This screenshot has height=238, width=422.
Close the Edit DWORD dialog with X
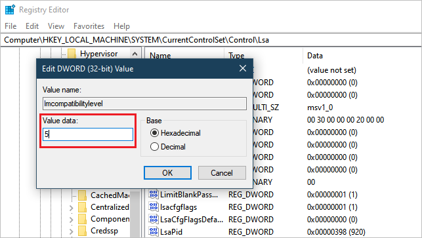pyautogui.click(x=243, y=68)
